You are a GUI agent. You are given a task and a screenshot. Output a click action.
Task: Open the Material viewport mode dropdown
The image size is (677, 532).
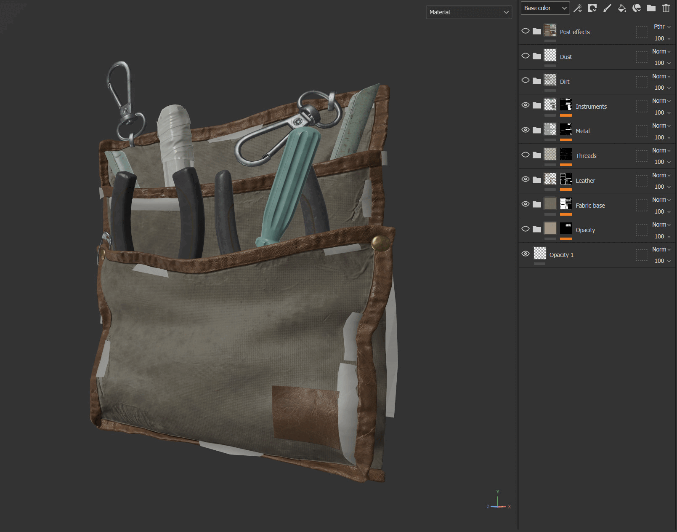pos(469,12)
